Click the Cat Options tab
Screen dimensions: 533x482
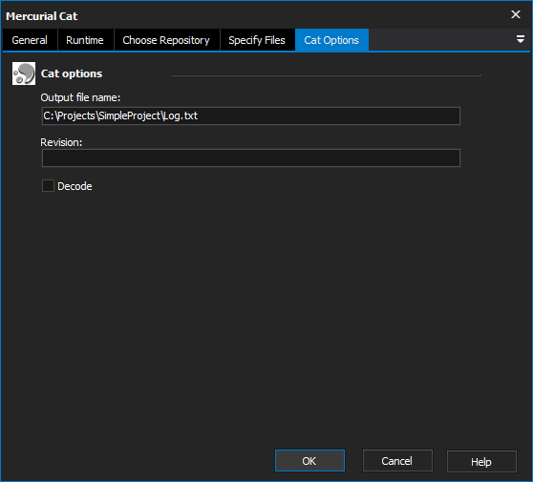click(x=331, y=40)
